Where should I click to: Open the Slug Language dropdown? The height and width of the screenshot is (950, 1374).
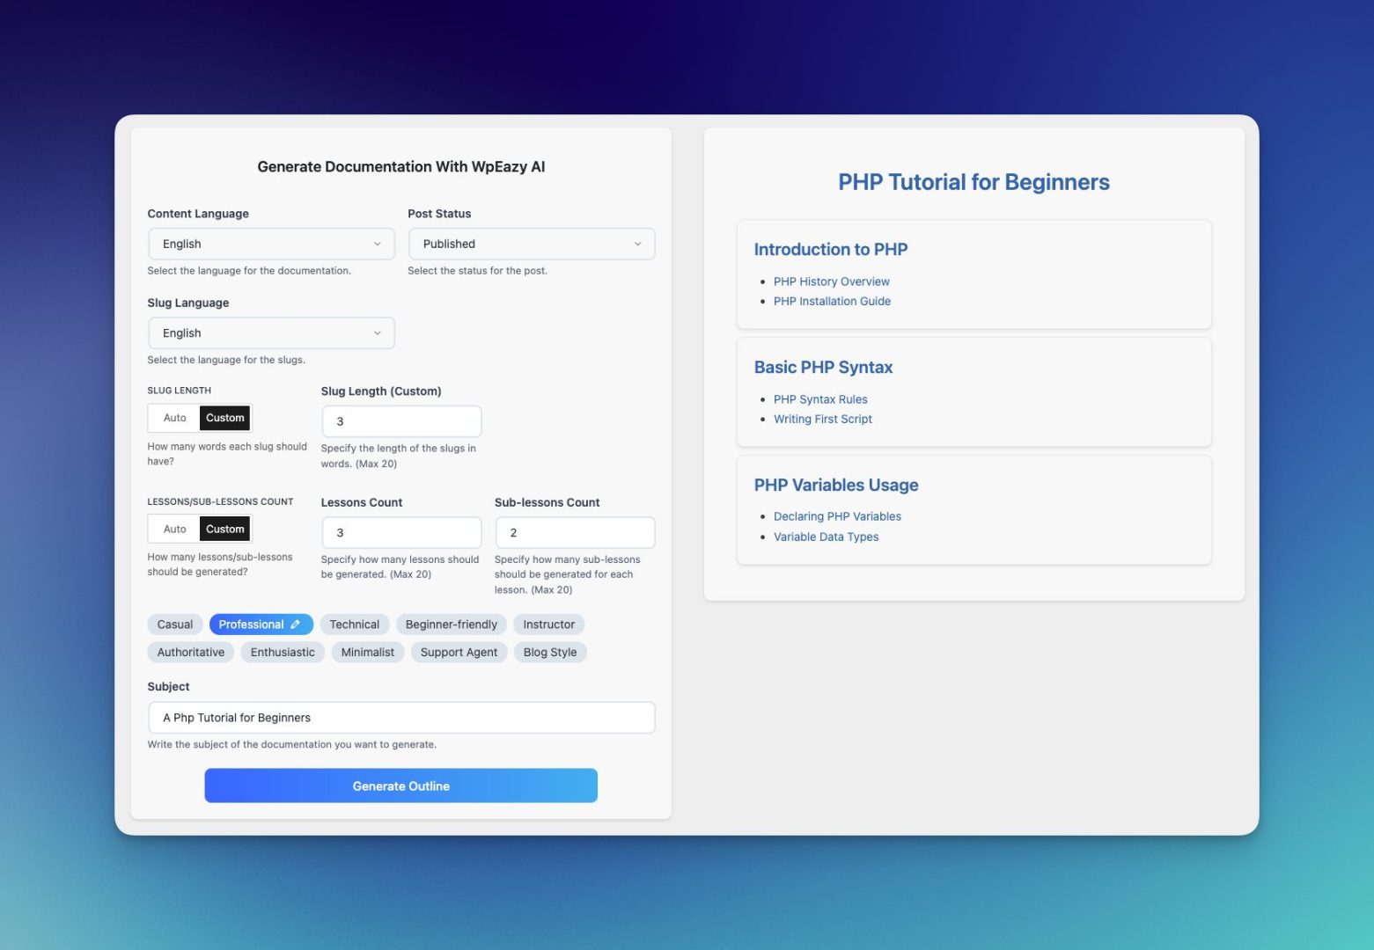click(x=271, y=333)
